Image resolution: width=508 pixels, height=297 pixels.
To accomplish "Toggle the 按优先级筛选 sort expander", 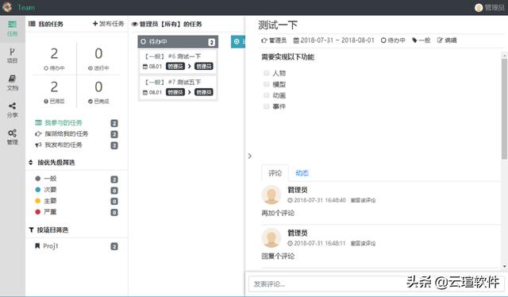I will (31, 163).
